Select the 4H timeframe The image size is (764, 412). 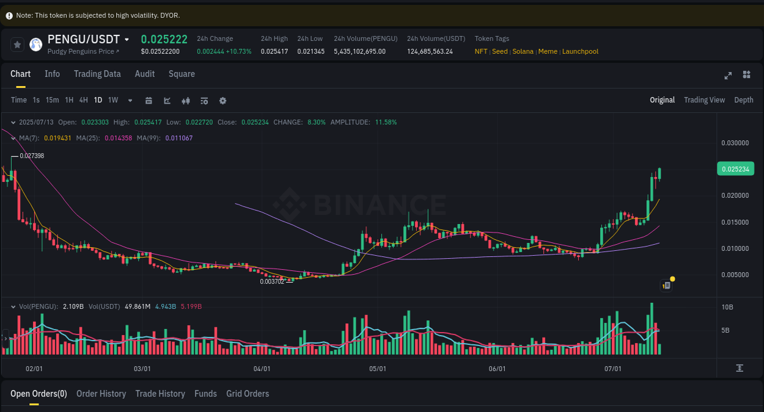point(83,100)
